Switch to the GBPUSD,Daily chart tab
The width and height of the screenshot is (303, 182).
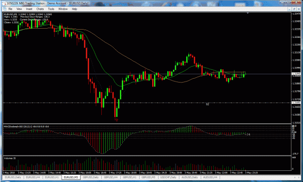click(91, 177)
